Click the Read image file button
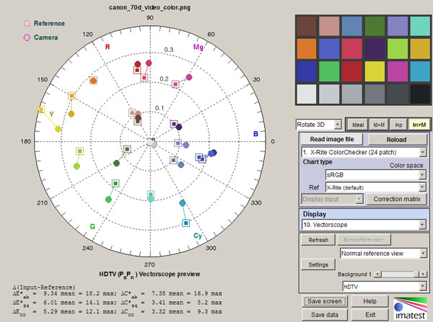The height and width of the screenshot is (322, 433). [x=332, y=139]
